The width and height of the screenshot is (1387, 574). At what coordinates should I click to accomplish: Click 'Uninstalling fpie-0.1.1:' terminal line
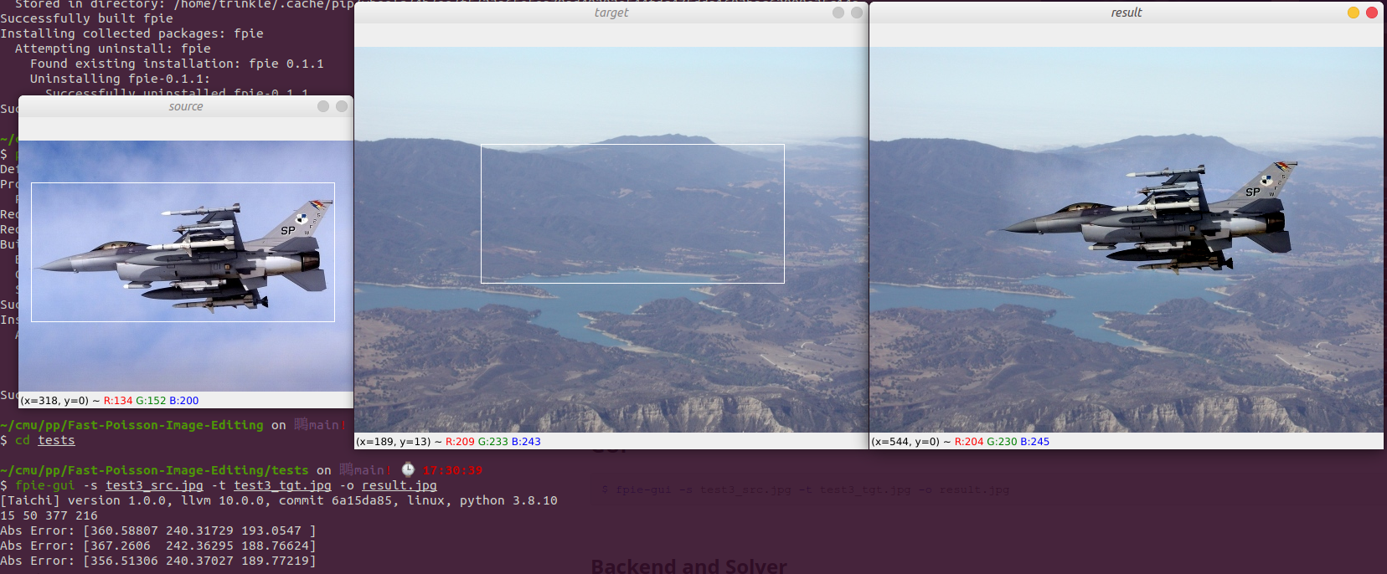[120, 79]
